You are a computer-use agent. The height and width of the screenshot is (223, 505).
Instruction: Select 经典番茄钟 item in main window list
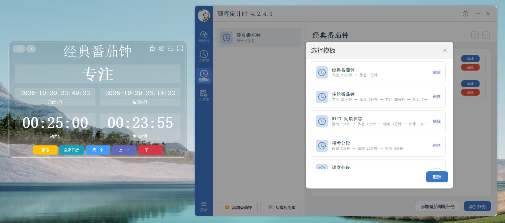259,38
